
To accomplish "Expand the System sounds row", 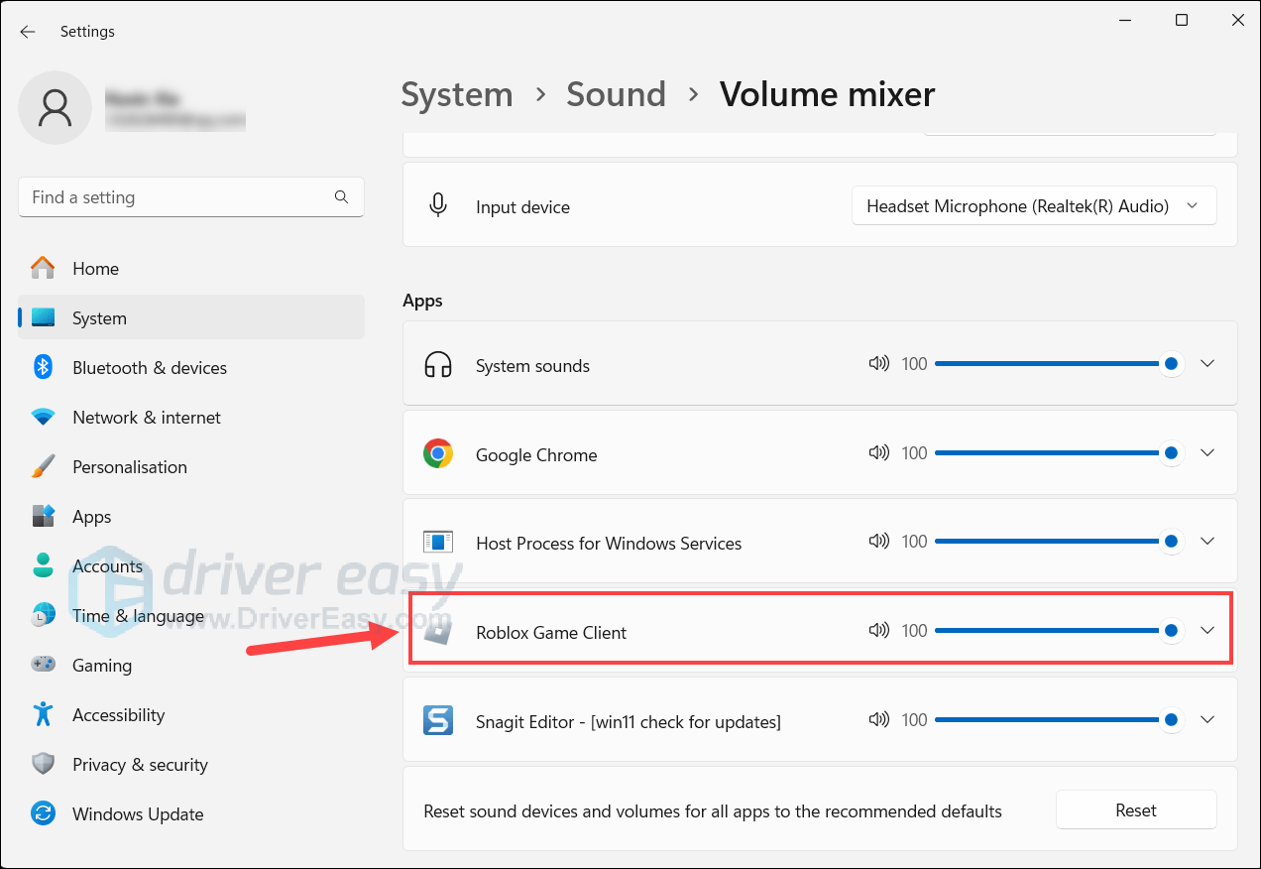I will click(x=1207, y=364).
